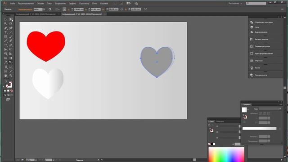Select the Column Graph tool
This screenshot has width=288, height=162.
pos(11,67)
